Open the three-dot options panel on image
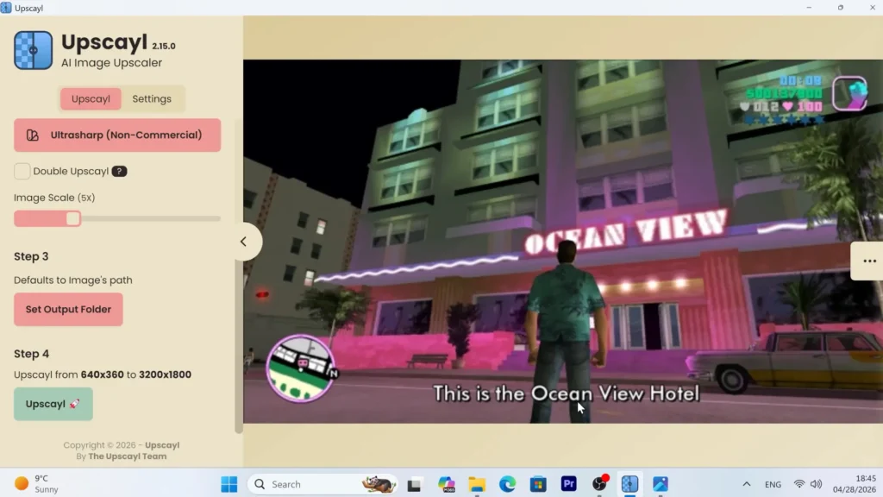 pos(869,261)
